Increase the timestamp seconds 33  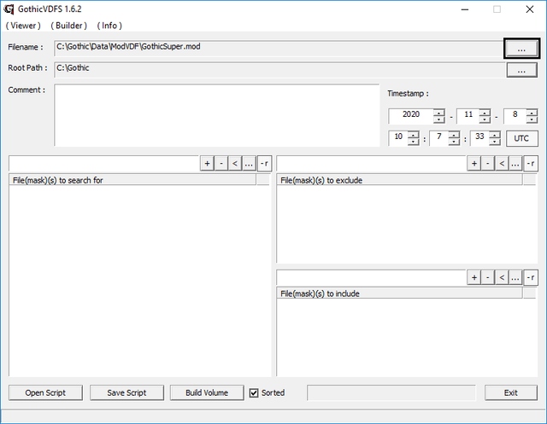(x=495, y=135)
